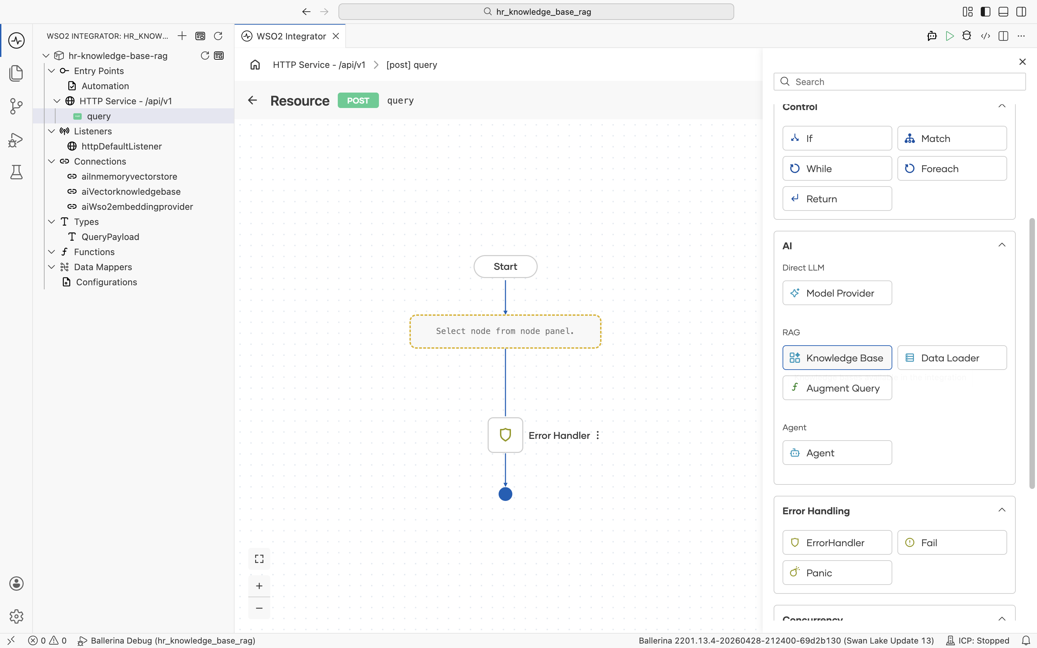
Task: Click the debug bug icon in editor toolbar
Action: (967, 36)
